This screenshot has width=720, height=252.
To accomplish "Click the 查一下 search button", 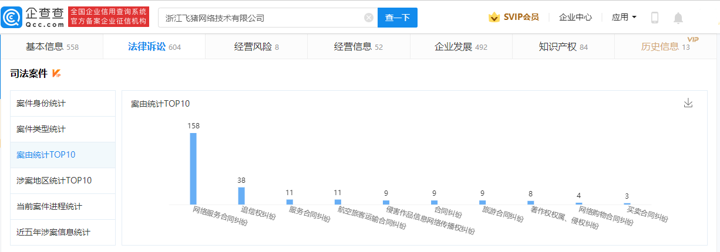I will (398, 18).
